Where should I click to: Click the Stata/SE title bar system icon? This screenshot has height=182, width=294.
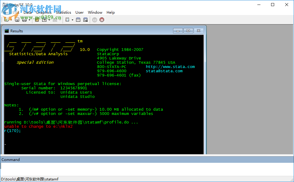5,5
